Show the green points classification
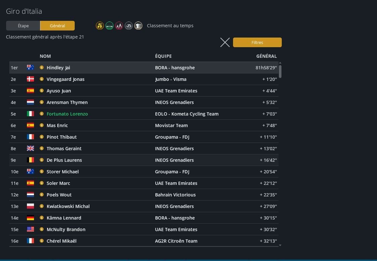Viewport: 377px width, 261px height. click(x=109, y=26)
